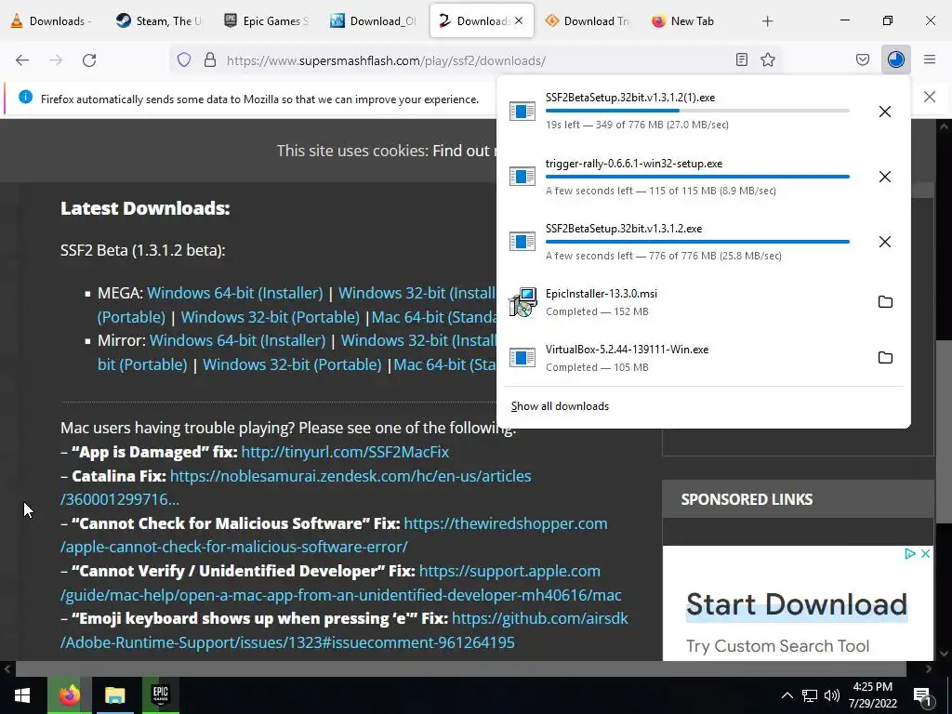Bookmark this page with the star icon

click(x=768, y=60)
